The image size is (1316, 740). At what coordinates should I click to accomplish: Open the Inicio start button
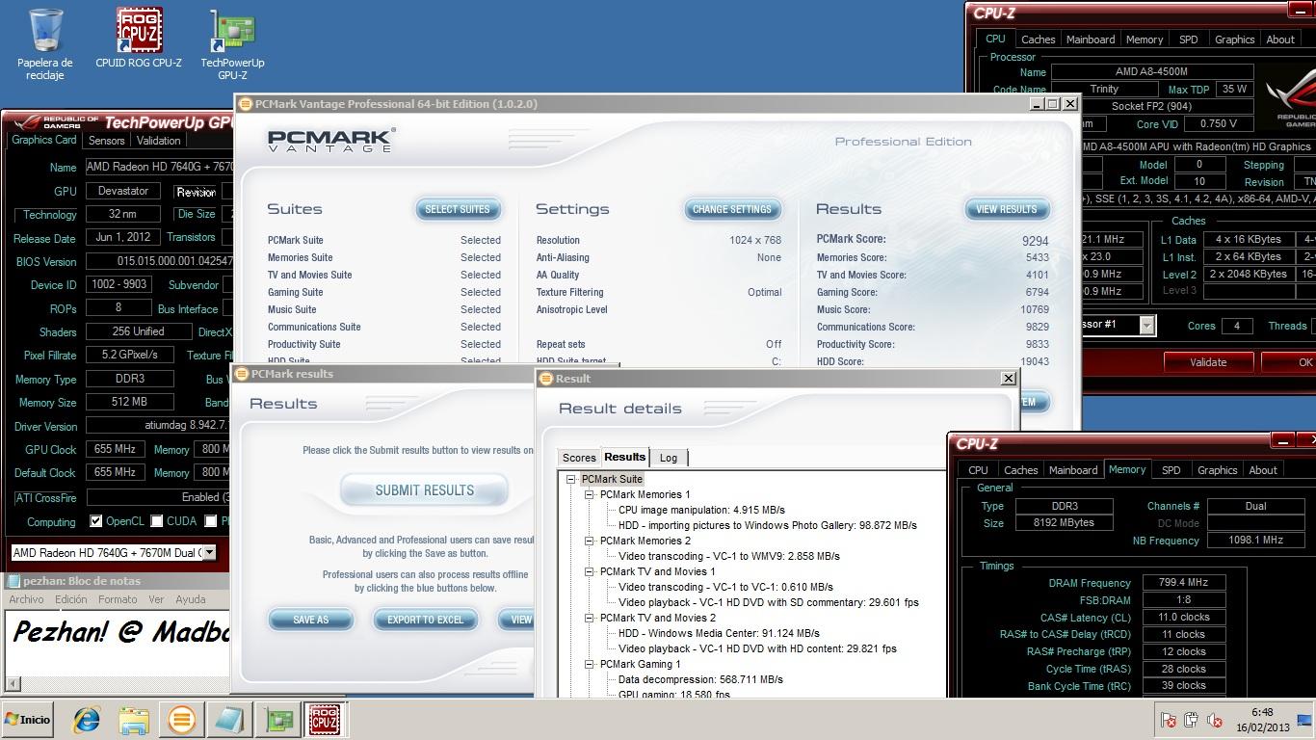[x=27, y=720]
